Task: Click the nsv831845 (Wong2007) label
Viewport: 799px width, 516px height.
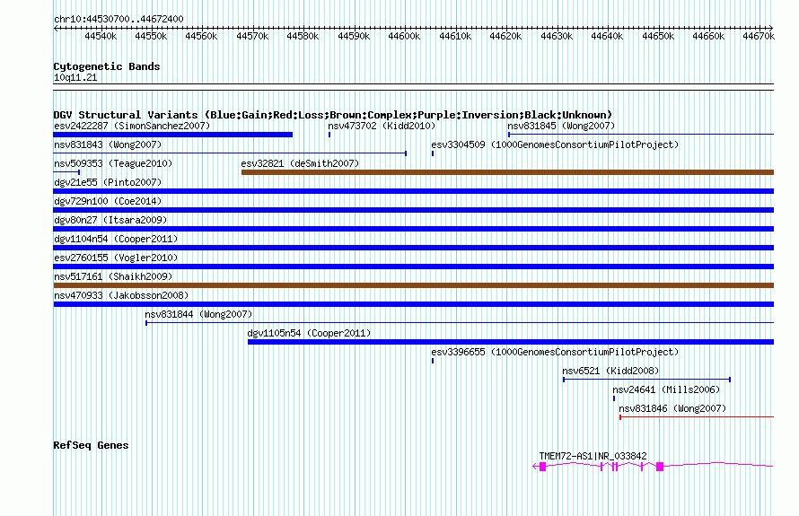Action: coord(561,126)
